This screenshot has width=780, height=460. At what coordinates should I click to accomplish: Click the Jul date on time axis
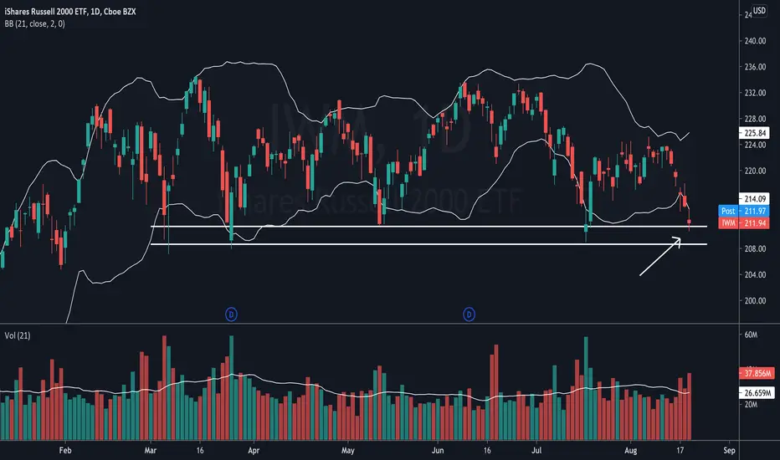tap(536, 451)
